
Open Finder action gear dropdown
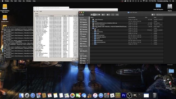click(x=108, y=15)
